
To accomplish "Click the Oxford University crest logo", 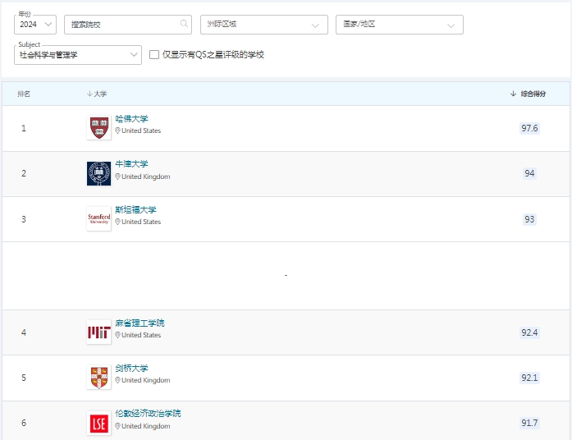I will [x=98, y=173].
